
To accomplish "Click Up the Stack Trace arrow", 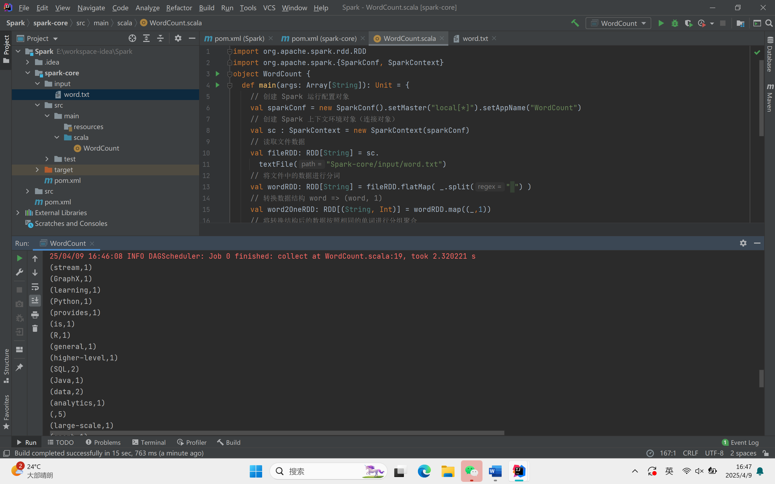I will tap(35, 258).
